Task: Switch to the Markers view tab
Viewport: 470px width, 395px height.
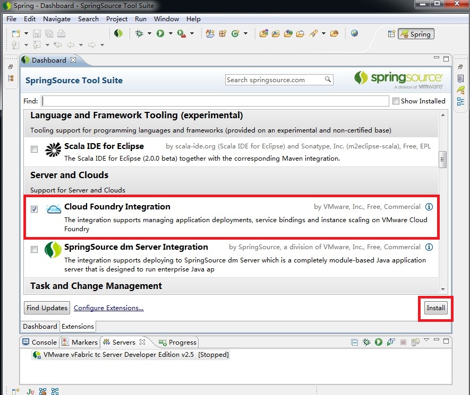Action: pyautogui.click(x=80, y=342)
